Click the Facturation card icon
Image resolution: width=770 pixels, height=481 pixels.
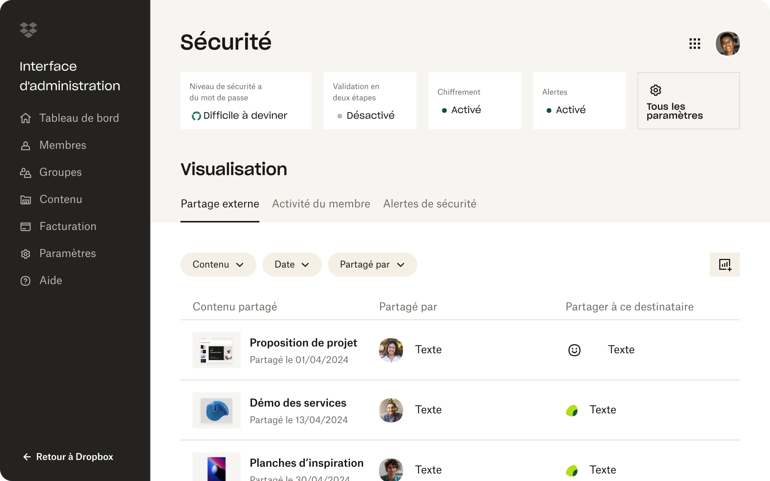26,227
